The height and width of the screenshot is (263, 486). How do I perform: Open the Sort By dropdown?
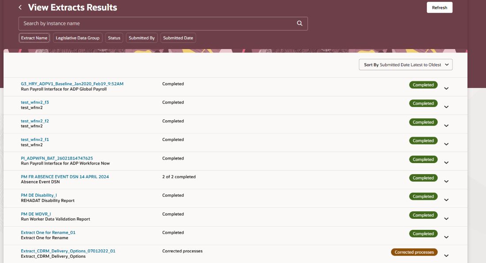pyautogui.click(x=405, y=65)
